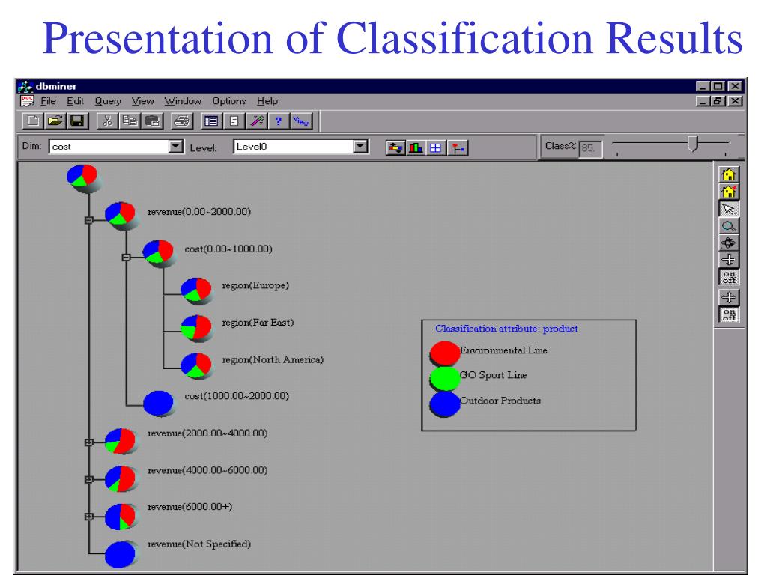Viewport: 767px width, 575px height.
Task: Launch the magic wand wizard icon
Action: click(256, 121)
